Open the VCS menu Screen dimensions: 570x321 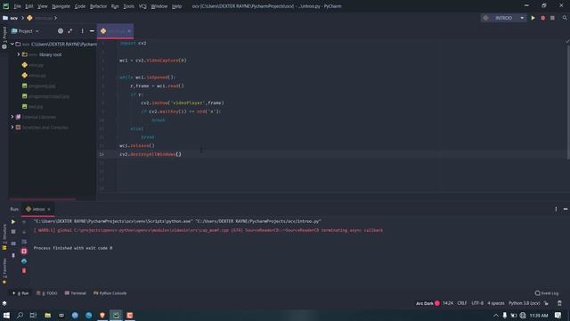point(142,6)
